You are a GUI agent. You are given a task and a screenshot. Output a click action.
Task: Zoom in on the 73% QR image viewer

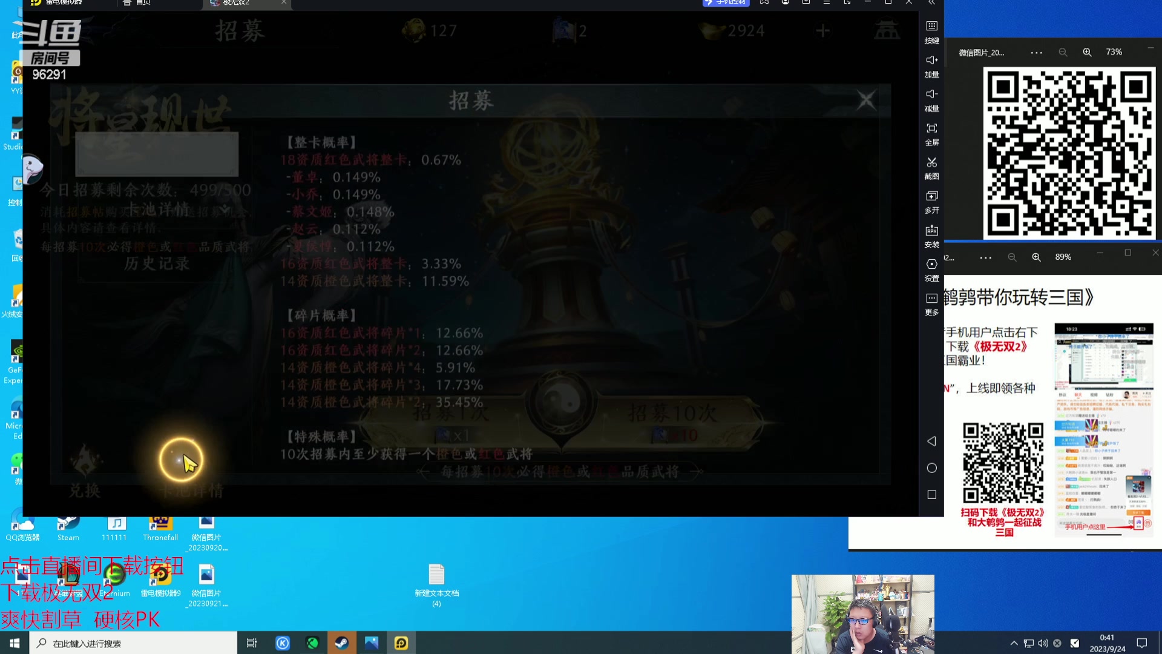click(x=1087, y=52)
